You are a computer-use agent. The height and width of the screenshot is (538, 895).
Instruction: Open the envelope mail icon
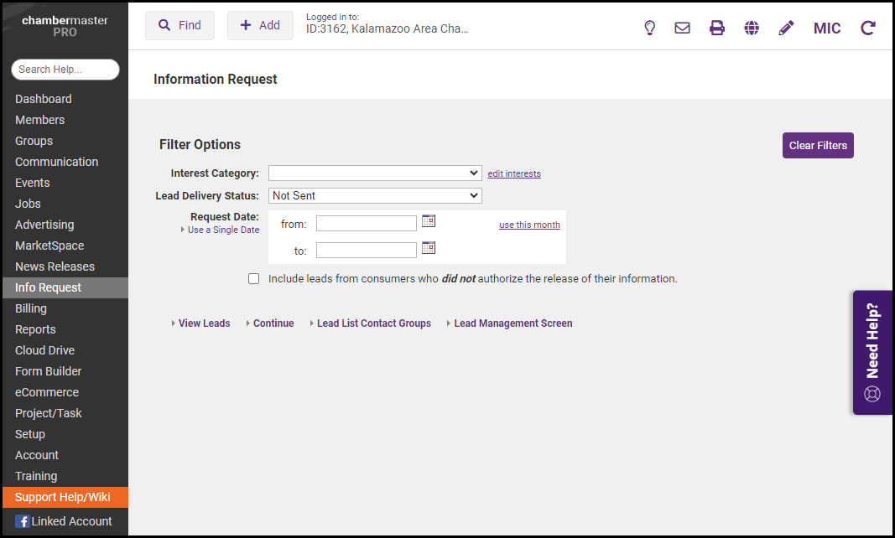click(683, 28)
